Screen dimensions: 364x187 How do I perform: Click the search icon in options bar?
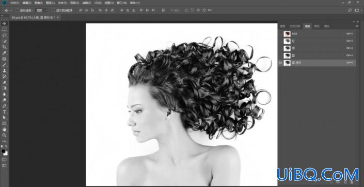click(350, 10)
